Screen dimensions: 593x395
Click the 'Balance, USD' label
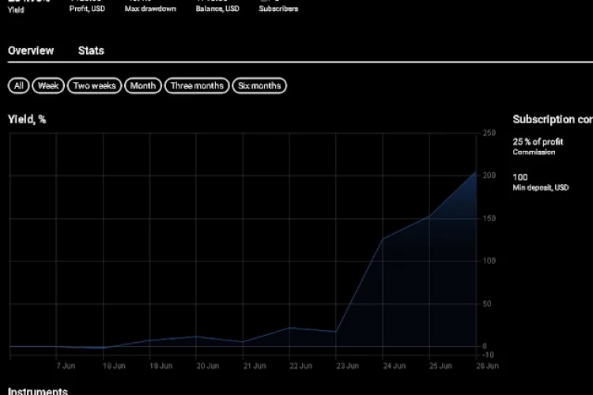[217, 9]
